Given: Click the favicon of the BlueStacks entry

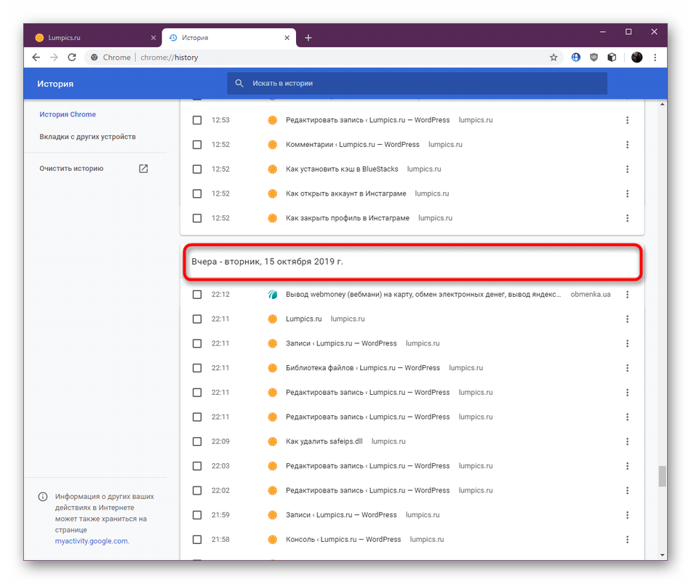Looking at the screenshot, I should [x=273, y=169].
